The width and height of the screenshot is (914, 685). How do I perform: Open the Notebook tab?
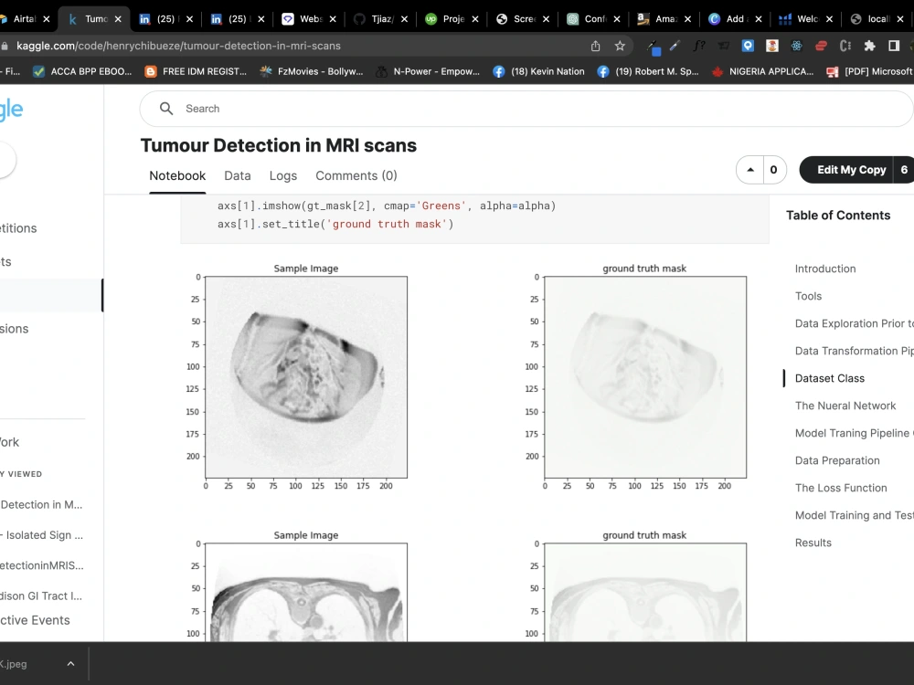click(177, 176)
